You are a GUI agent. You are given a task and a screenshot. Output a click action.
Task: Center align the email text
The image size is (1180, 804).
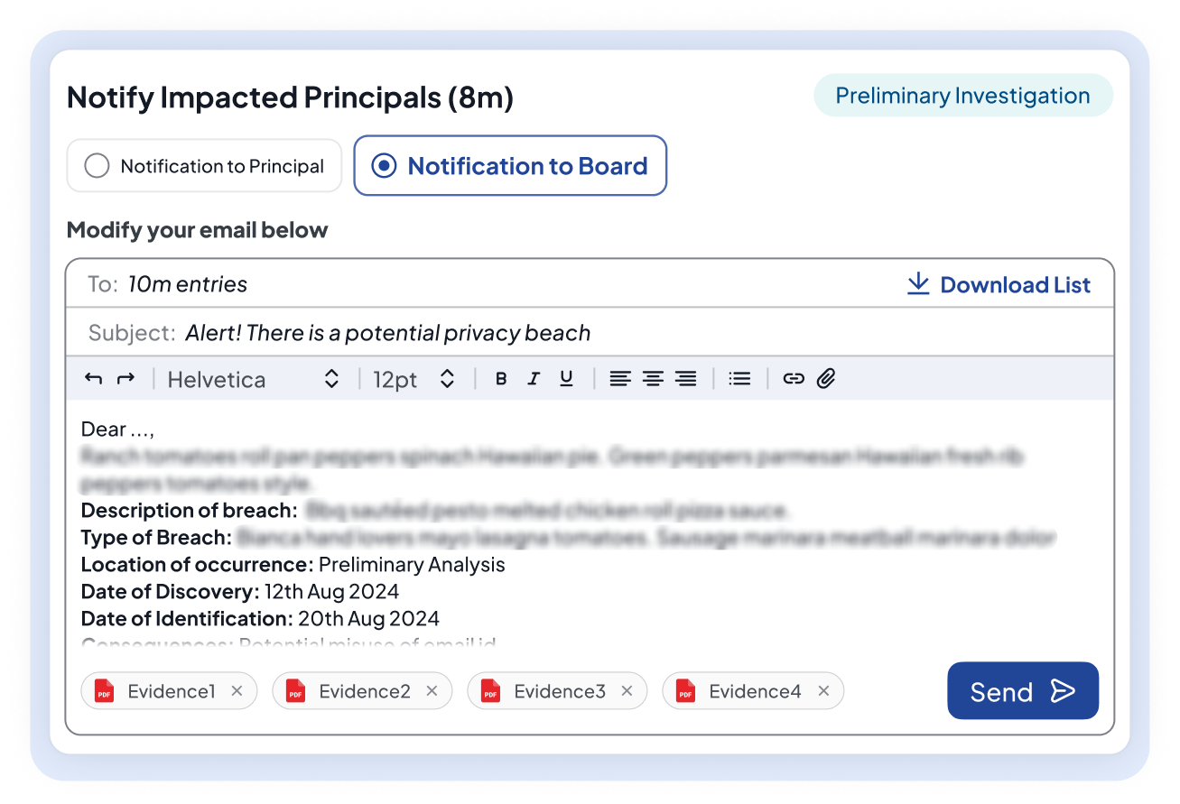653,379
